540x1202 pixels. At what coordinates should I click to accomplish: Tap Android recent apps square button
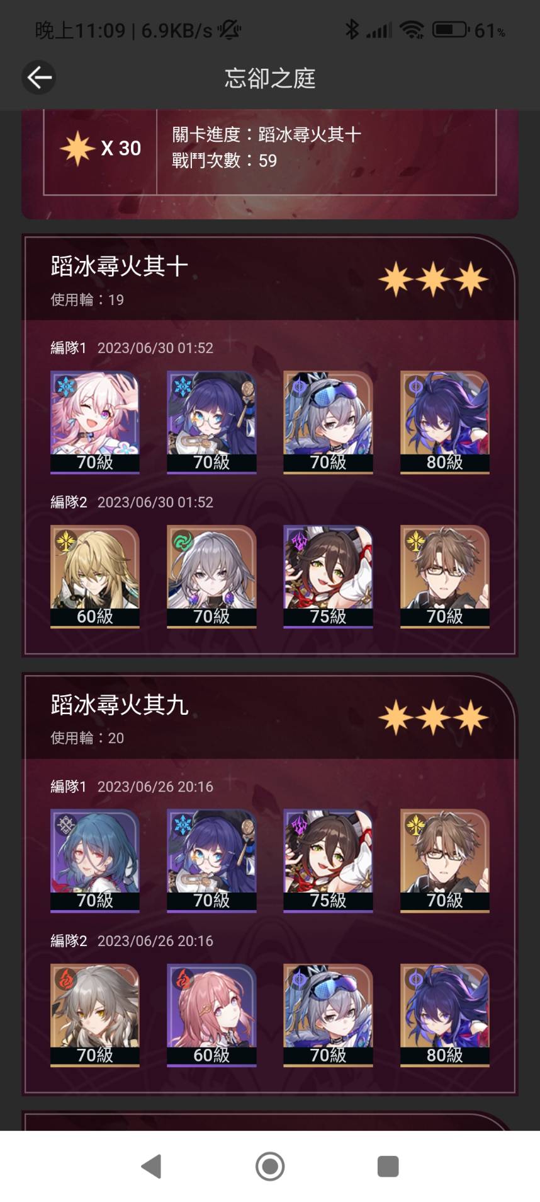click(388, 1166)
